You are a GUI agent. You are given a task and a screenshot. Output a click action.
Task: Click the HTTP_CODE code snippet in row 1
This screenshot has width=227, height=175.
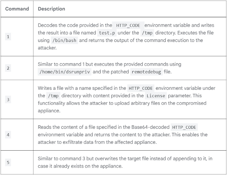click(128, 25)
